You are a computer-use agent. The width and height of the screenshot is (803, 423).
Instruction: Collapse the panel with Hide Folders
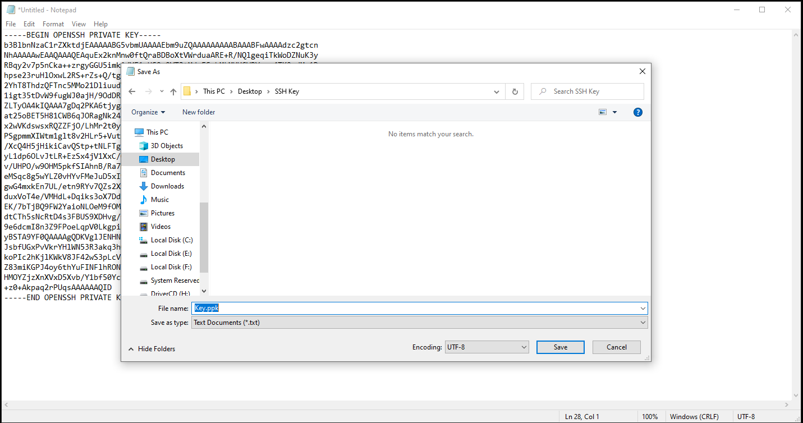(x=152, y=349)
